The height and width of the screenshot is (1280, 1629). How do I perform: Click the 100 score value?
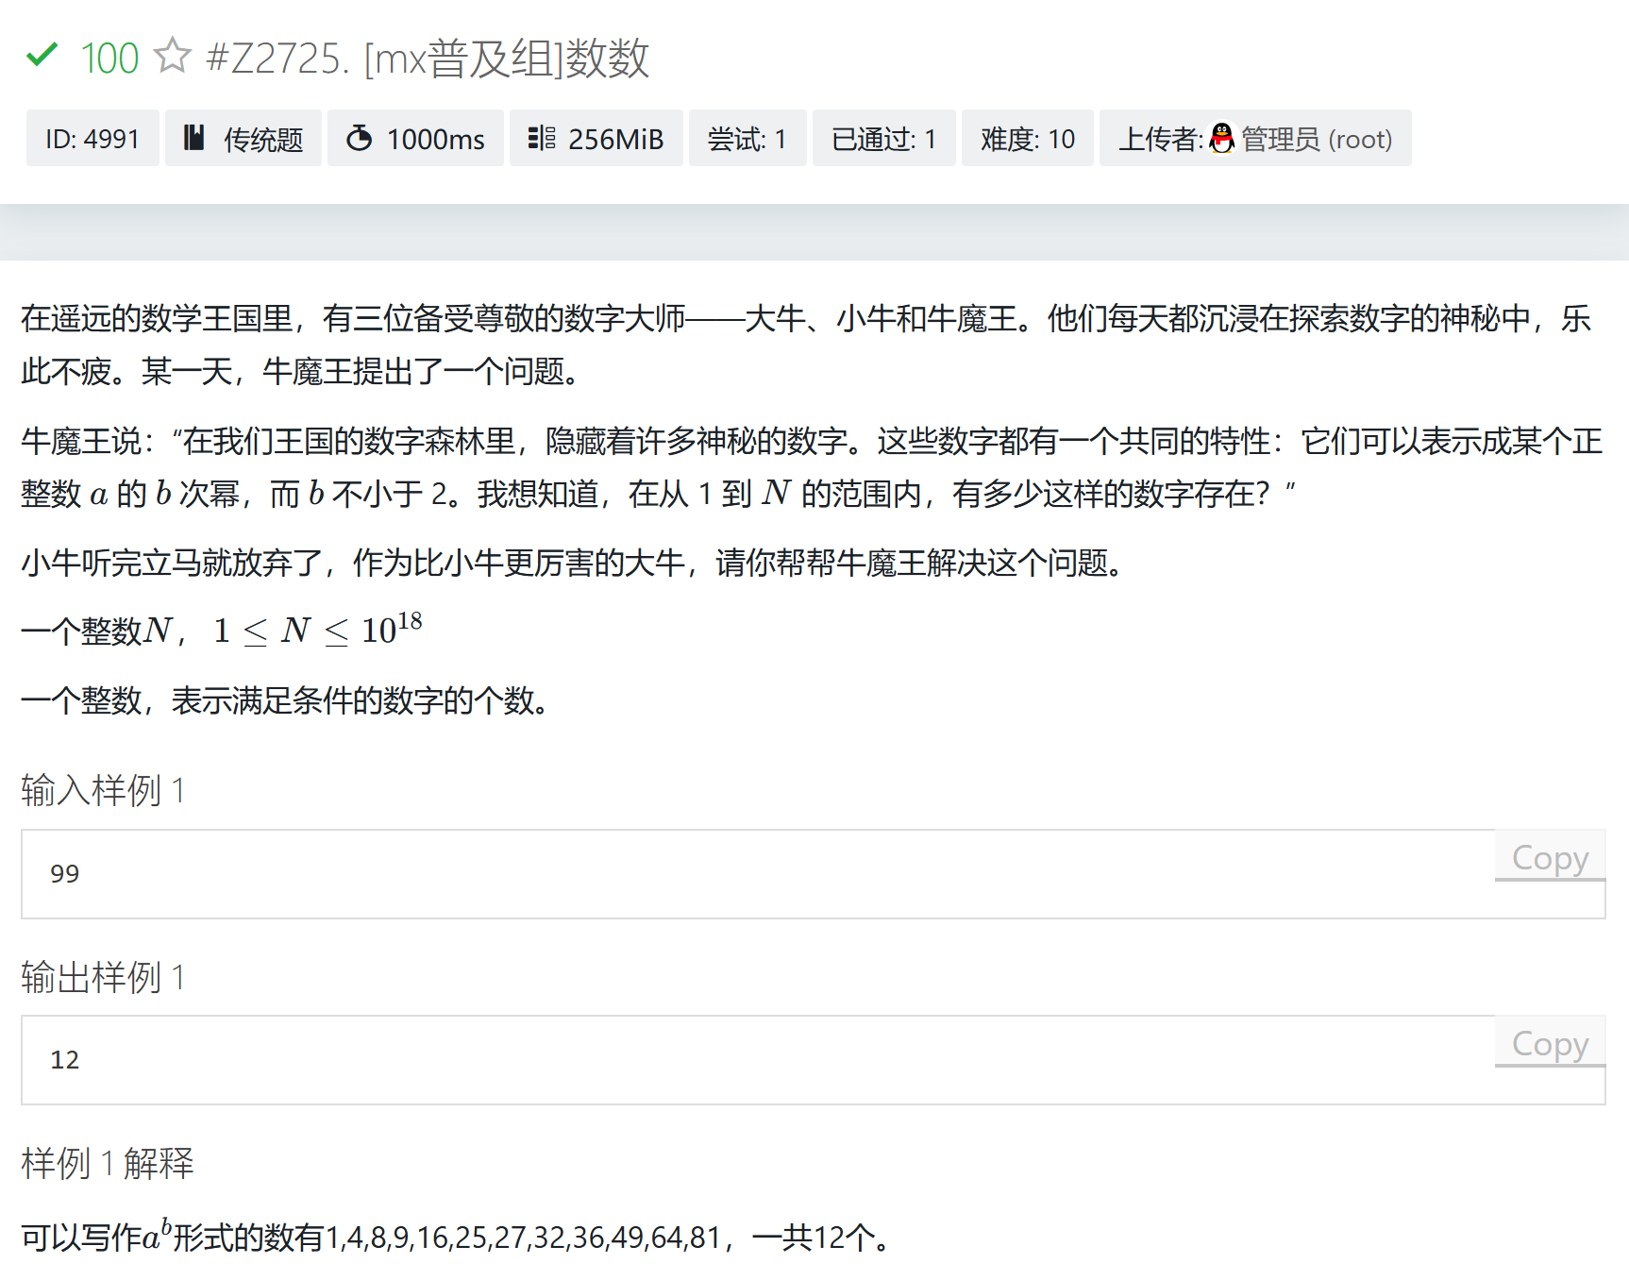click(x=109, y=58)
